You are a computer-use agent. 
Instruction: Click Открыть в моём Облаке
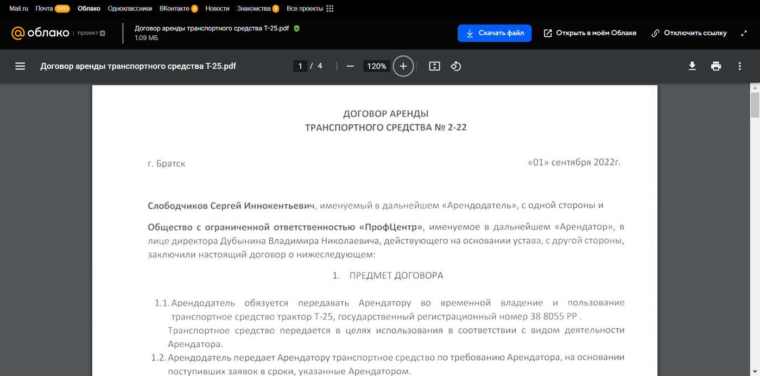pyautogui.click(x=590, y=33)
